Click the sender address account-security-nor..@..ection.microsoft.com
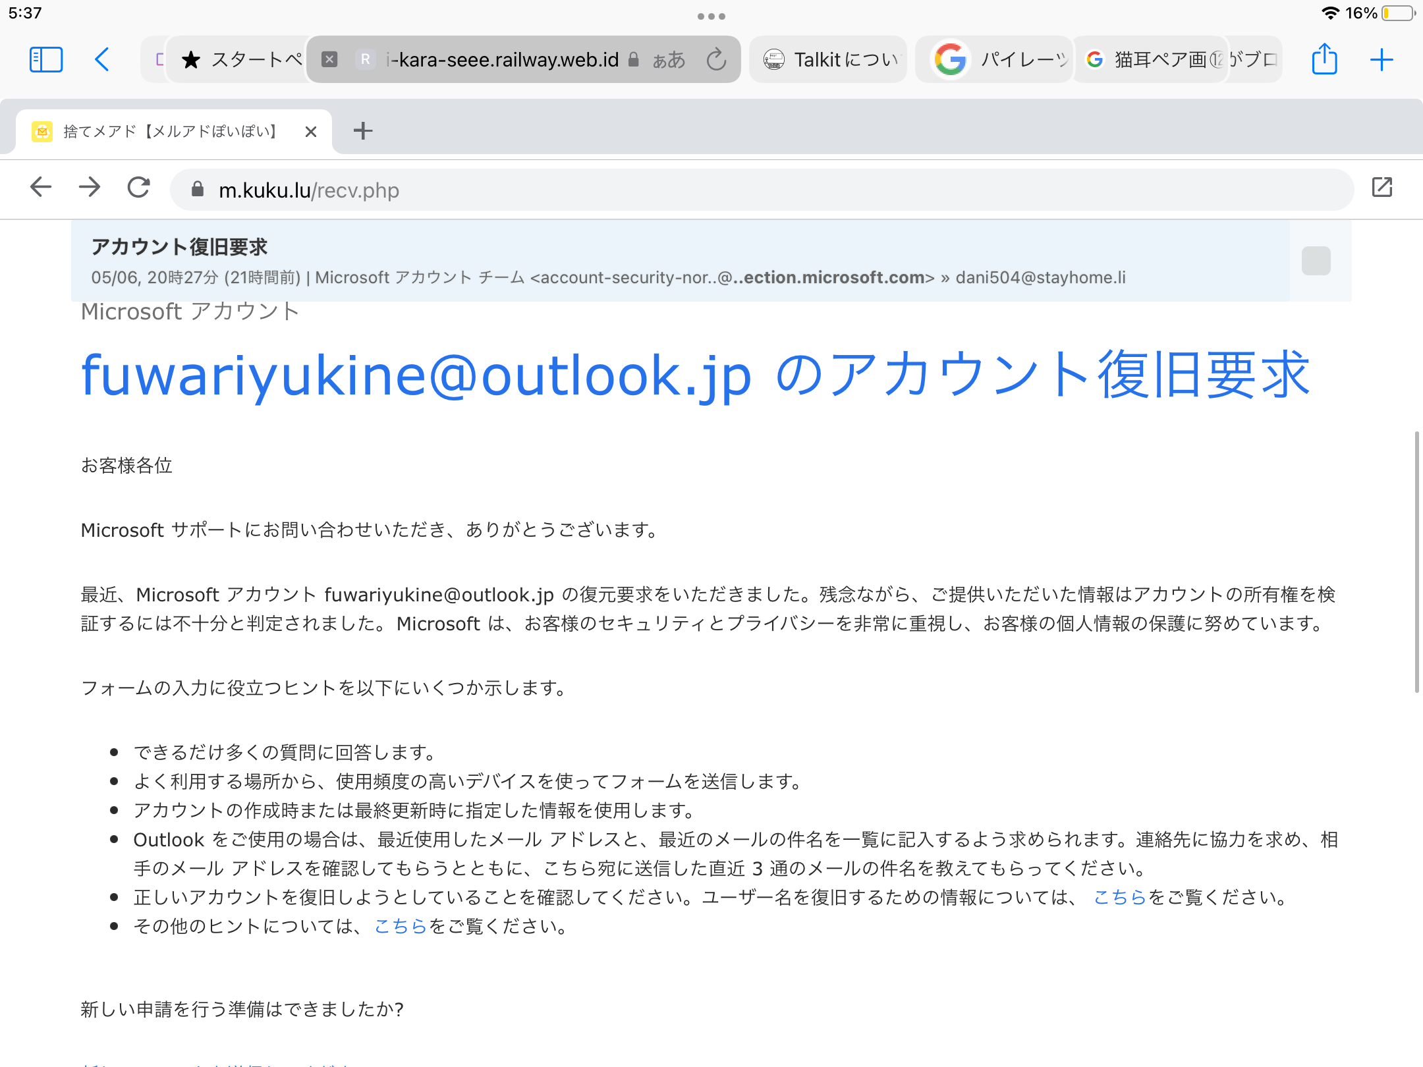The height and width of the screenshot is (1067, 1423). click(x=733, y=277)
